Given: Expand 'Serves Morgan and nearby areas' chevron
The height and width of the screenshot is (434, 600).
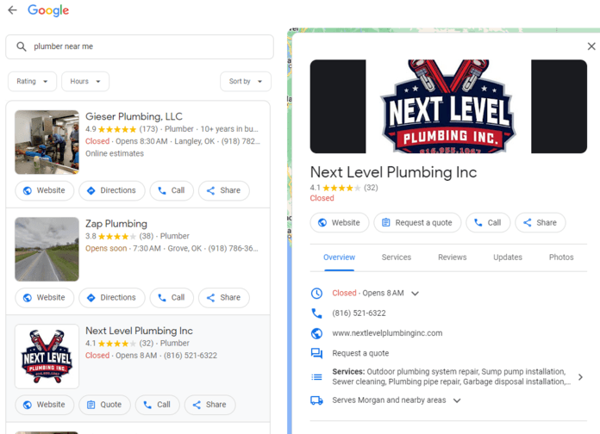Looking at the screenshot, I should [x=457, y=400].
